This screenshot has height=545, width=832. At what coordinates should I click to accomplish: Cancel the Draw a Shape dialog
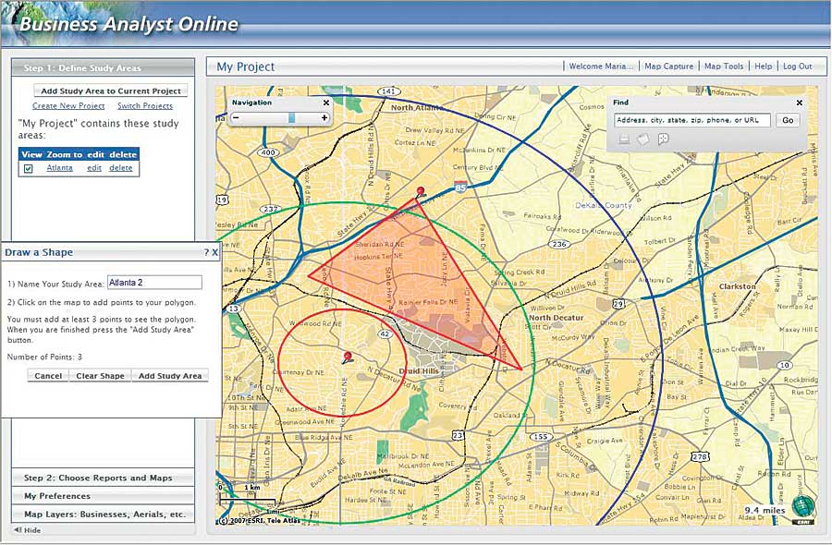pyautogui.click(x=48, y=376)
